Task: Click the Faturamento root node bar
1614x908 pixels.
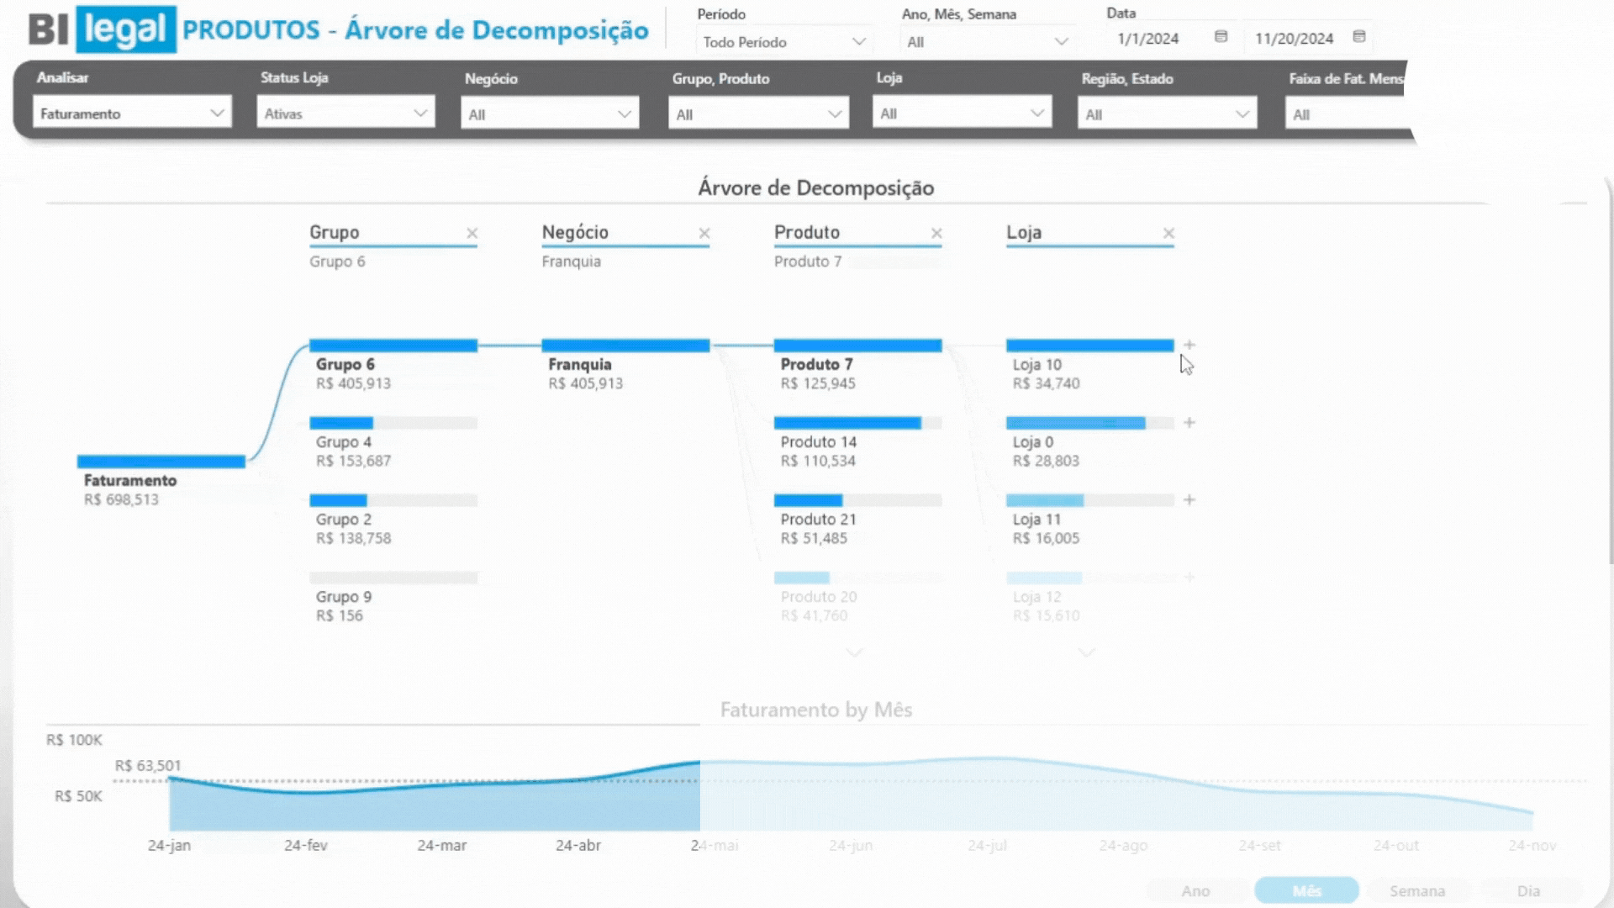Action: (x=161, y=462)
